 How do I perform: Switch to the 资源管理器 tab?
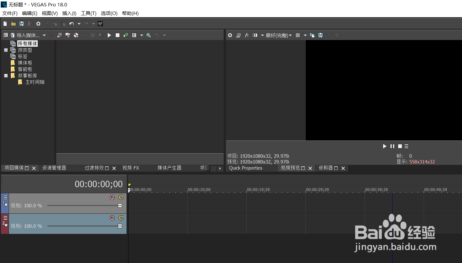pos(54,168)
